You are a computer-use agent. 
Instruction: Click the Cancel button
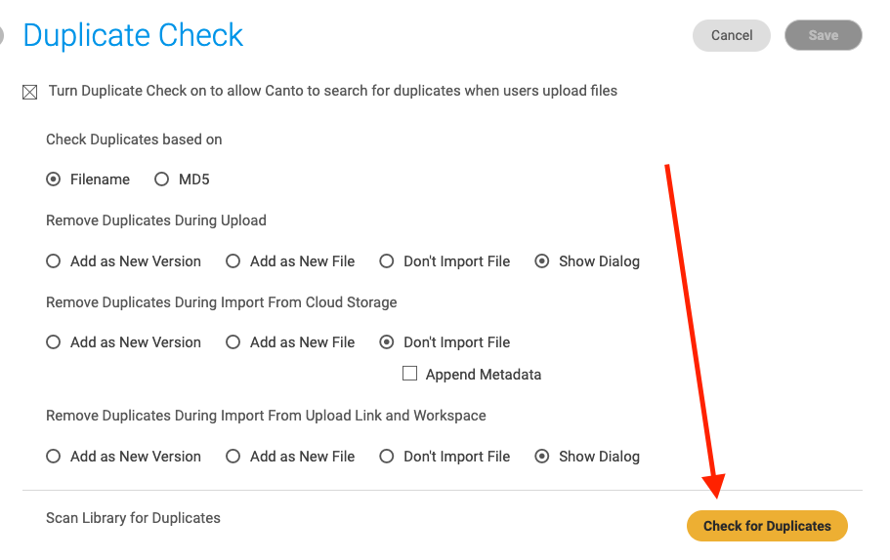731,35
